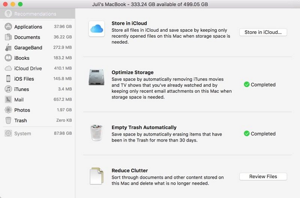
Task: Click the 87.98 GB System size
Action: point(63,133)
